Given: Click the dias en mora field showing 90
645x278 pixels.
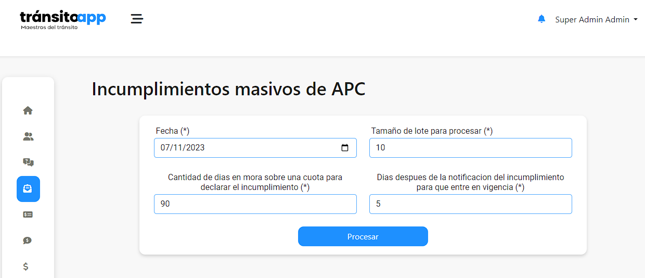Looking at the screenshot, I should click(x=255, y=204).
